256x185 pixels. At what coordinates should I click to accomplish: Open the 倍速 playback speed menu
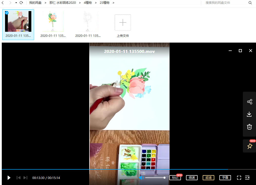[x=192, y=178]
